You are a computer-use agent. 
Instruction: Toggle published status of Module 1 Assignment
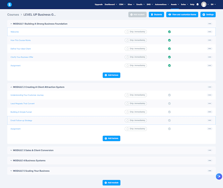click(170, 65)
